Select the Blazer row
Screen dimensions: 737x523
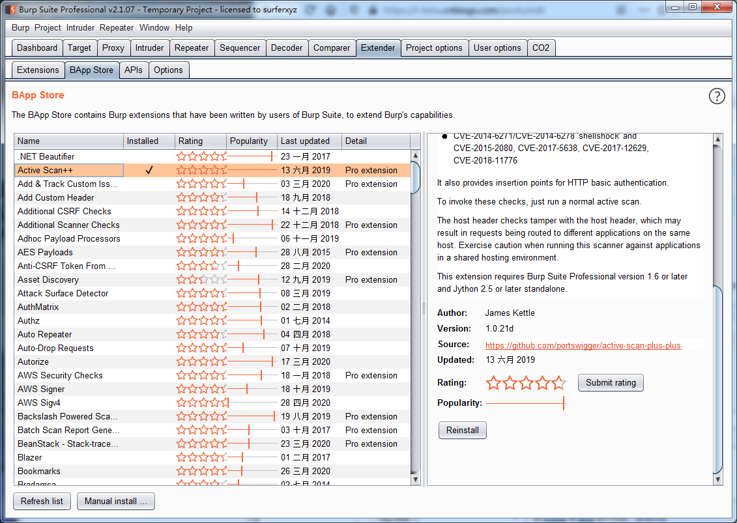(x=212, y=457)
